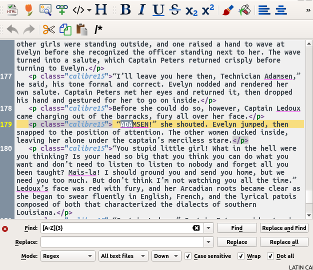Click the Heading H icon

pyautogui.click(x=101, y=10)
